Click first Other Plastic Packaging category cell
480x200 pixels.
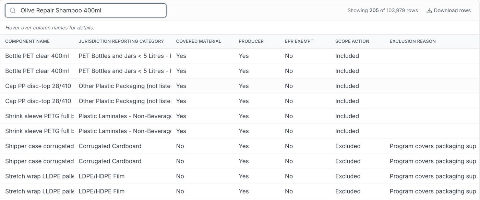click(125, 86)
